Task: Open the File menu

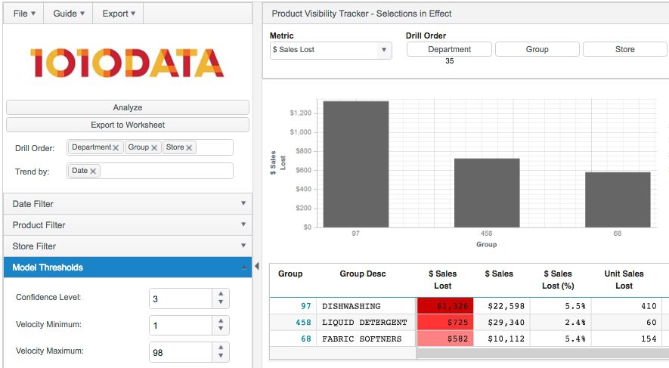Action: [x=24, y=14]
